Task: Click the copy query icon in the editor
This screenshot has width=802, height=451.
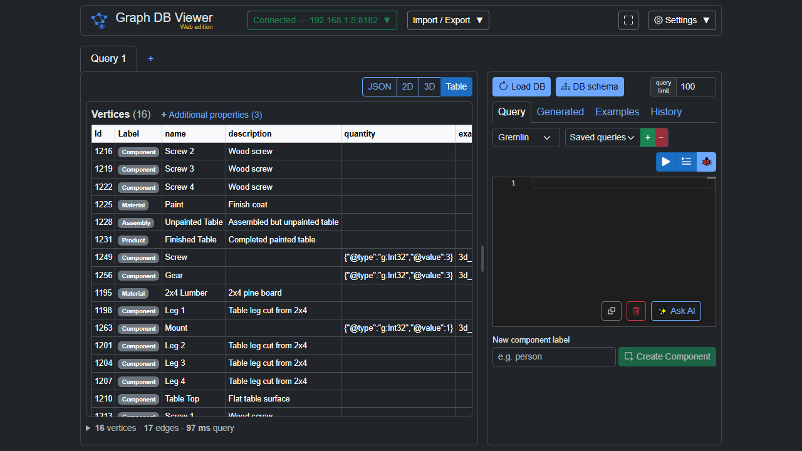Action: click(x=612, y=311)
